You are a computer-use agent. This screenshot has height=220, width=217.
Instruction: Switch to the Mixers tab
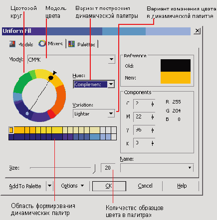pyautogui.click(x=51, y=44)
